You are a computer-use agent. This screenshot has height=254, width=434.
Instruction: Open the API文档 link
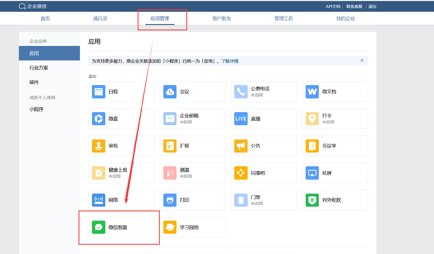333,7
